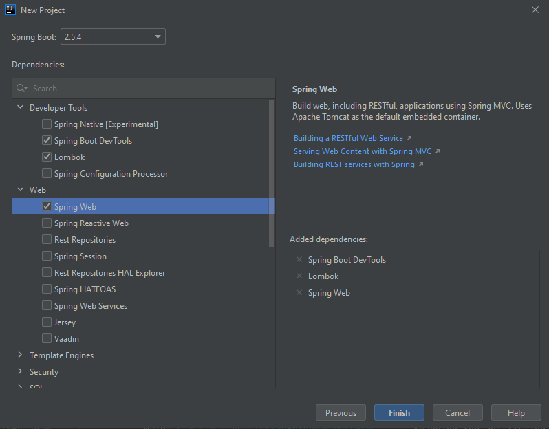549x429 pixels.
Task: Click the IntelliJ IDEA logo in title bar
Action: pos(10,10)
